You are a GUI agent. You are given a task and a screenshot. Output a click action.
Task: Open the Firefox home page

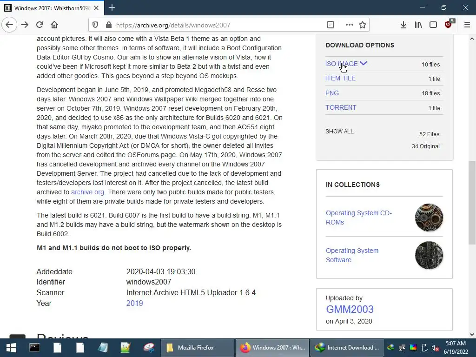coord(54,25)
